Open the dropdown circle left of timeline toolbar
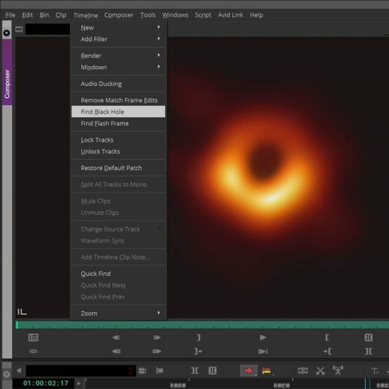389x389 pixels. point(6,374)
